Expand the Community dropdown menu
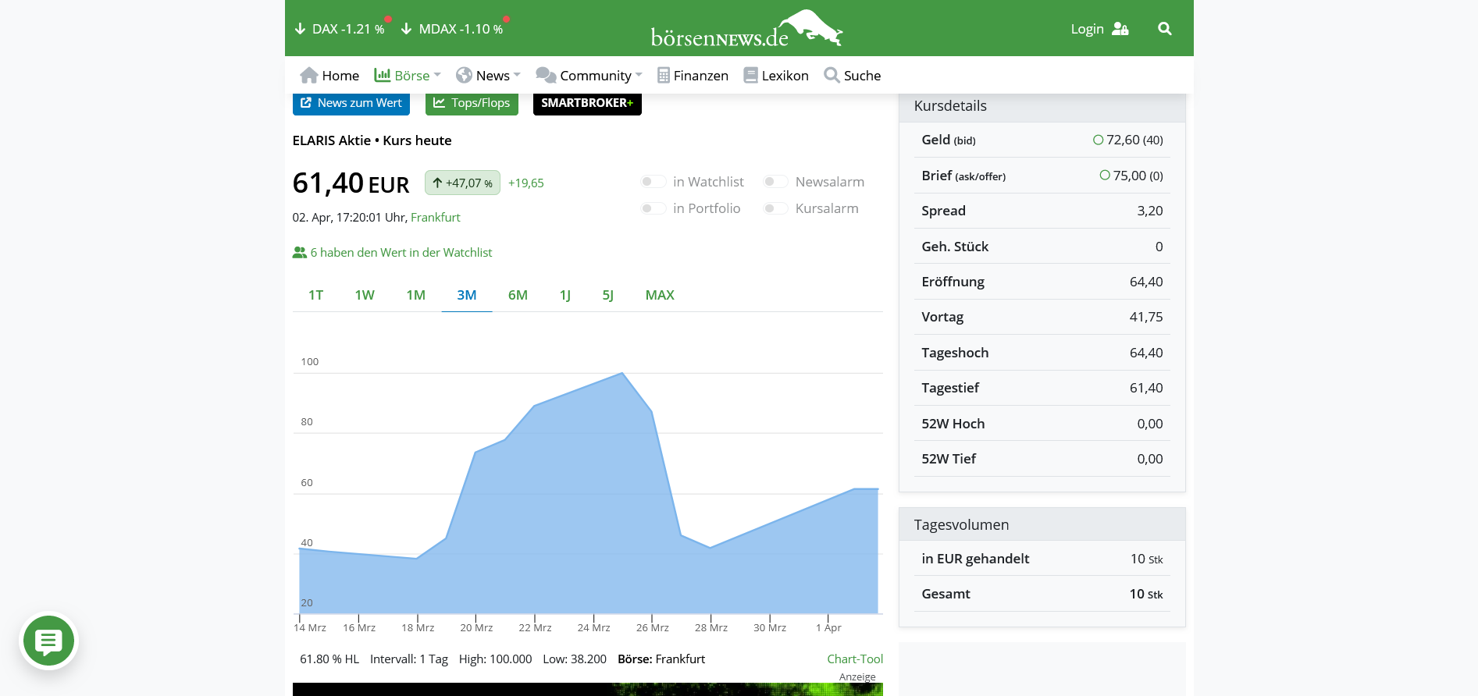 point(589,76)
